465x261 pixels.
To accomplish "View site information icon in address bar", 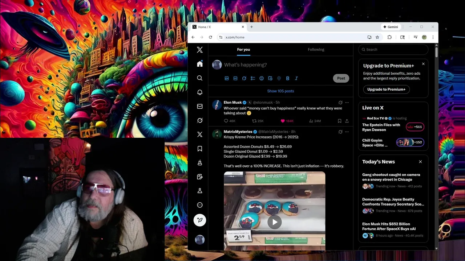I will point(221,37).
